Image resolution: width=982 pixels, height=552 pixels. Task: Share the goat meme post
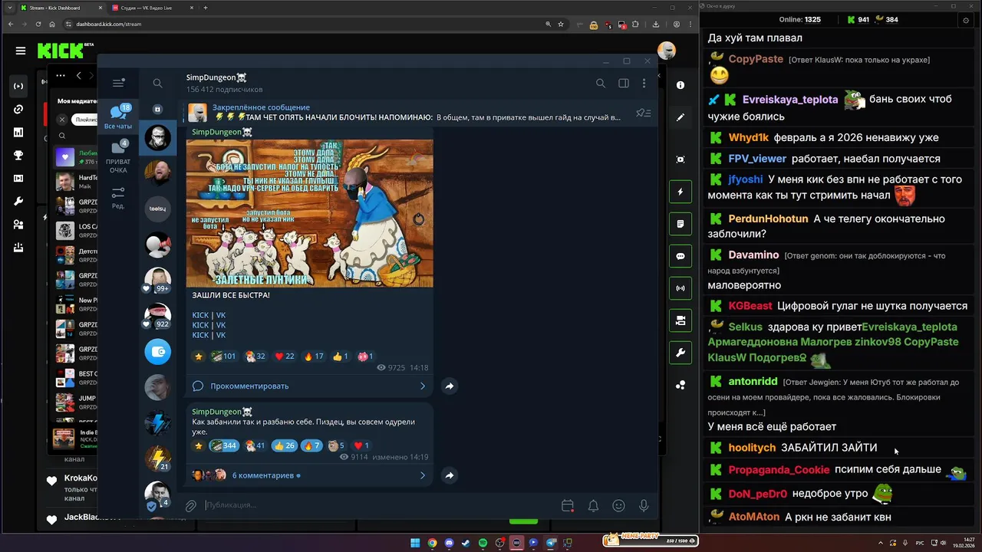point(450,386)
